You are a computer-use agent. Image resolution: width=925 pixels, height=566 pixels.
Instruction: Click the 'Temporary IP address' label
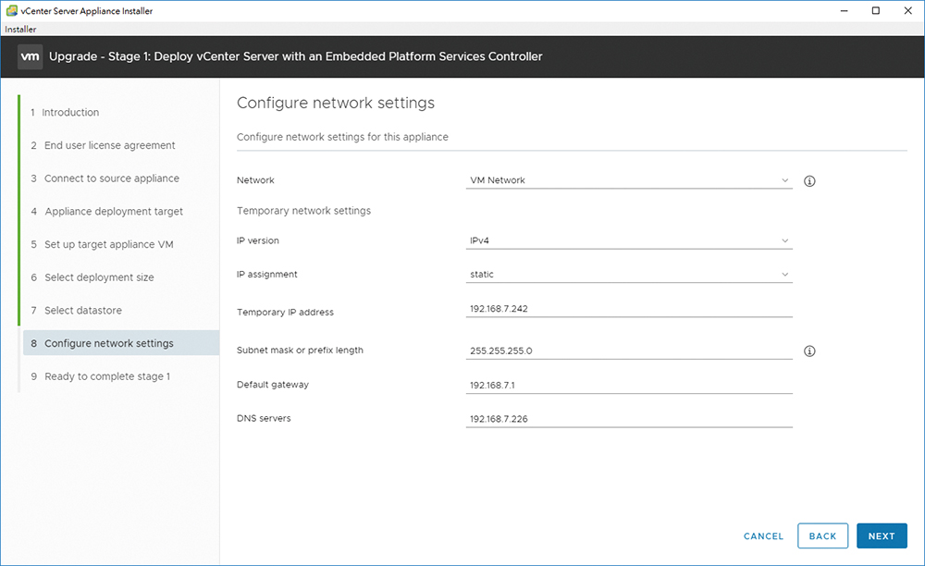coord(285,312)
